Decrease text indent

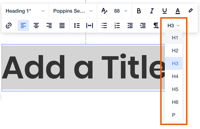(130, 25)
